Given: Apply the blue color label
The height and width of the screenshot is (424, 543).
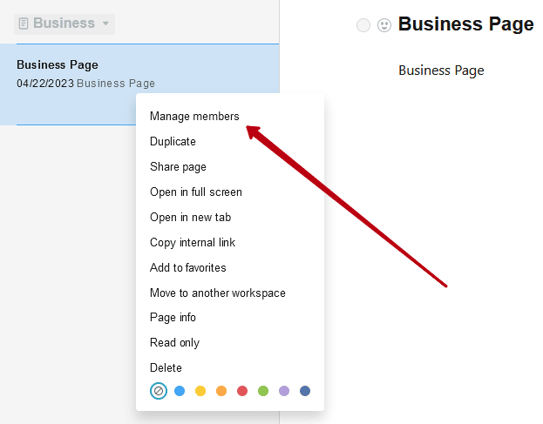Looking at the screenshot, I should coord(180,391).
